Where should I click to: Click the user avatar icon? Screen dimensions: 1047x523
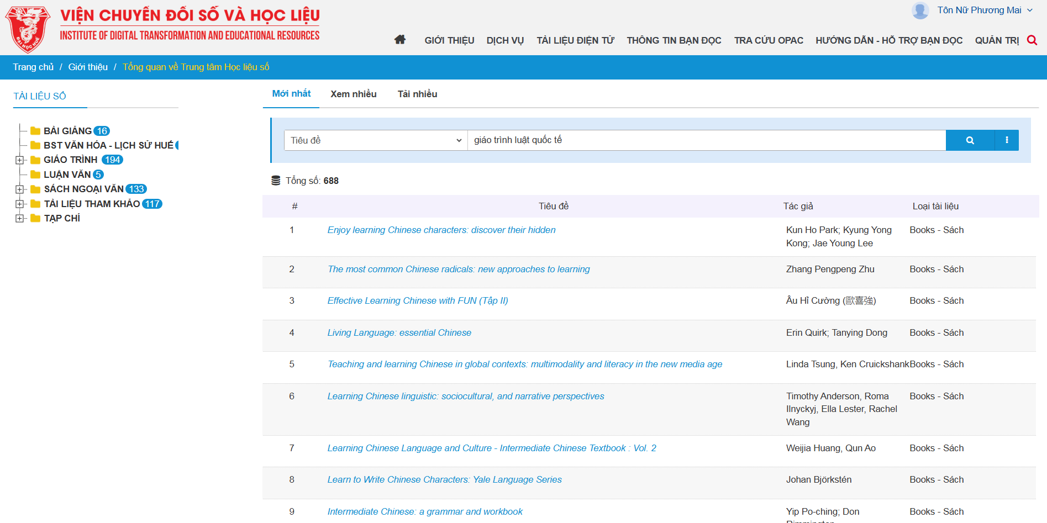click(920, 10)
